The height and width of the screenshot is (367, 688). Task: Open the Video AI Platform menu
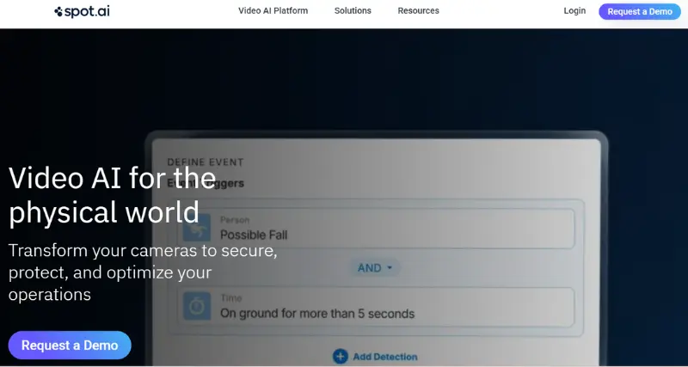click(x=273, y=11)
